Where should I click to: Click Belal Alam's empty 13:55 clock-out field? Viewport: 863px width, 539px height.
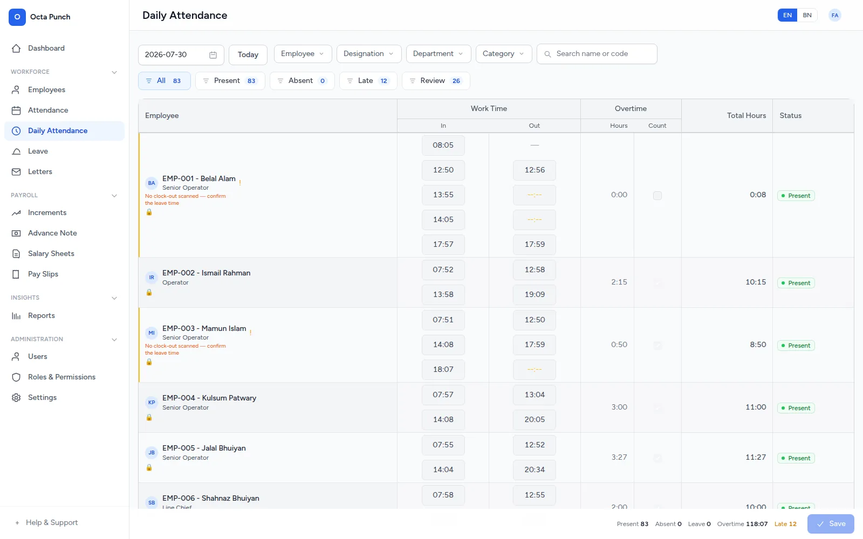(535, 195)
